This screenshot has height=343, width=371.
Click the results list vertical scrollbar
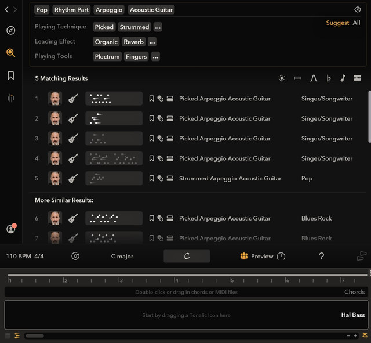point(369,117)
